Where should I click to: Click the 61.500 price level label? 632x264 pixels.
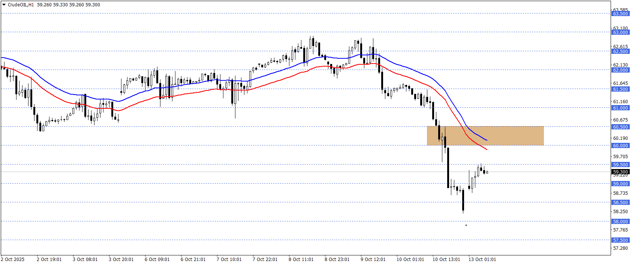click(620, 89)
